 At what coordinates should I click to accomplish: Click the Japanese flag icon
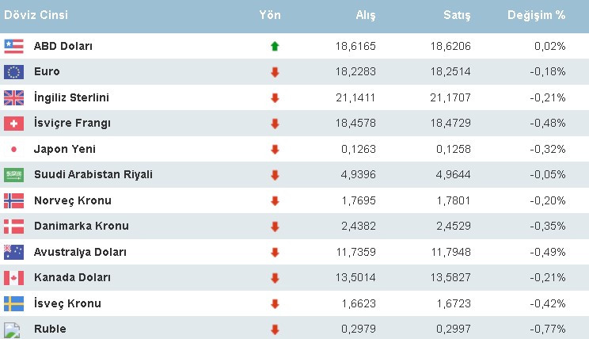pyautogui.click(x=13, y=149)
